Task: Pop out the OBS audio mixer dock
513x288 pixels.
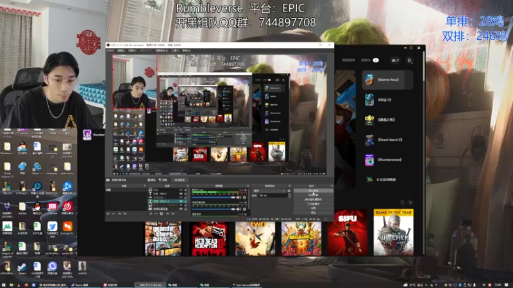Action: pos(248,186)
